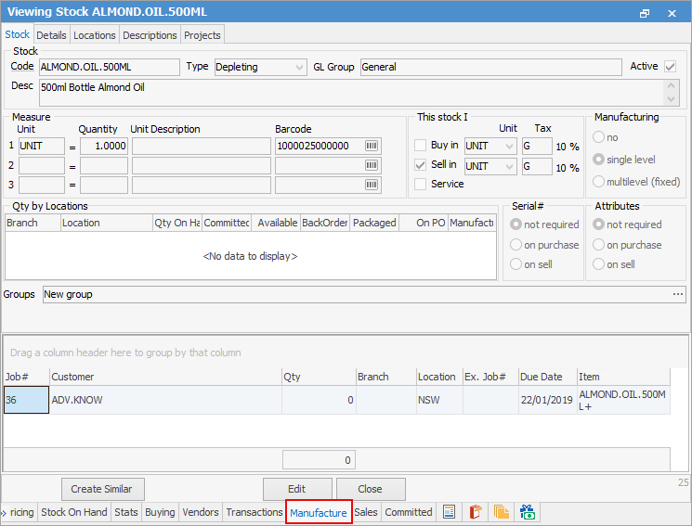The height and width of the screenshot is (526, 692).
Task: Uncheck the Active checkbox
Action: (x=670, y=67)
